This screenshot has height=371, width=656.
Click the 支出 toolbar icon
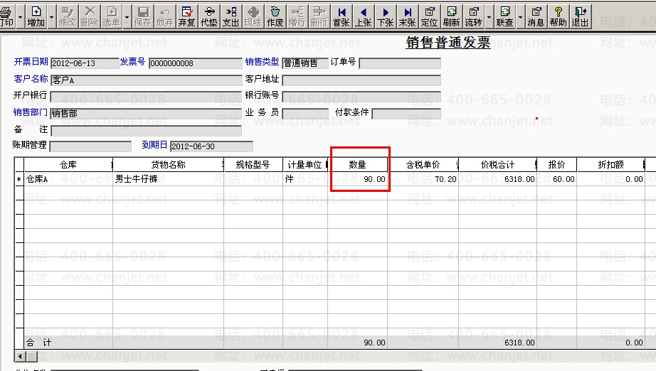tap(231, 16)
